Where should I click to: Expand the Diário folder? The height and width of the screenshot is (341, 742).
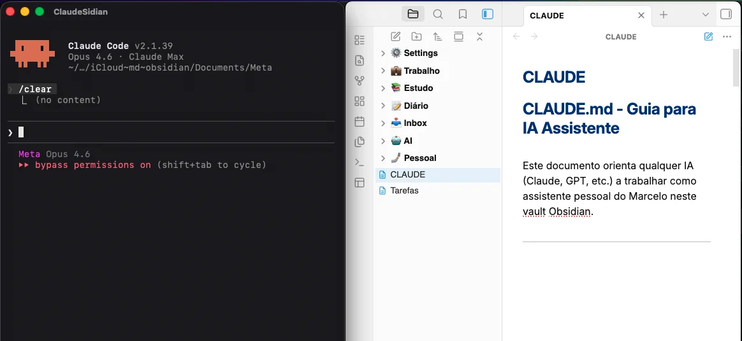pyautogui.click(x=383, y=106)
